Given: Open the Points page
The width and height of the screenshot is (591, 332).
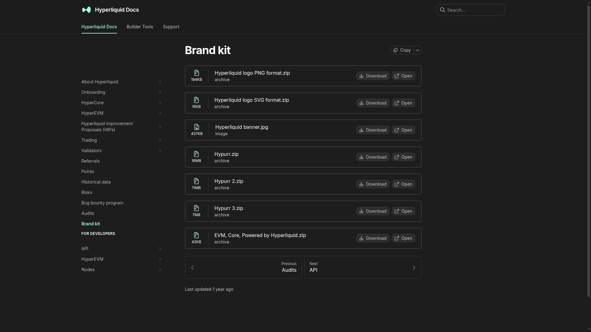Looking at the screenshot, I should (88, 172).
